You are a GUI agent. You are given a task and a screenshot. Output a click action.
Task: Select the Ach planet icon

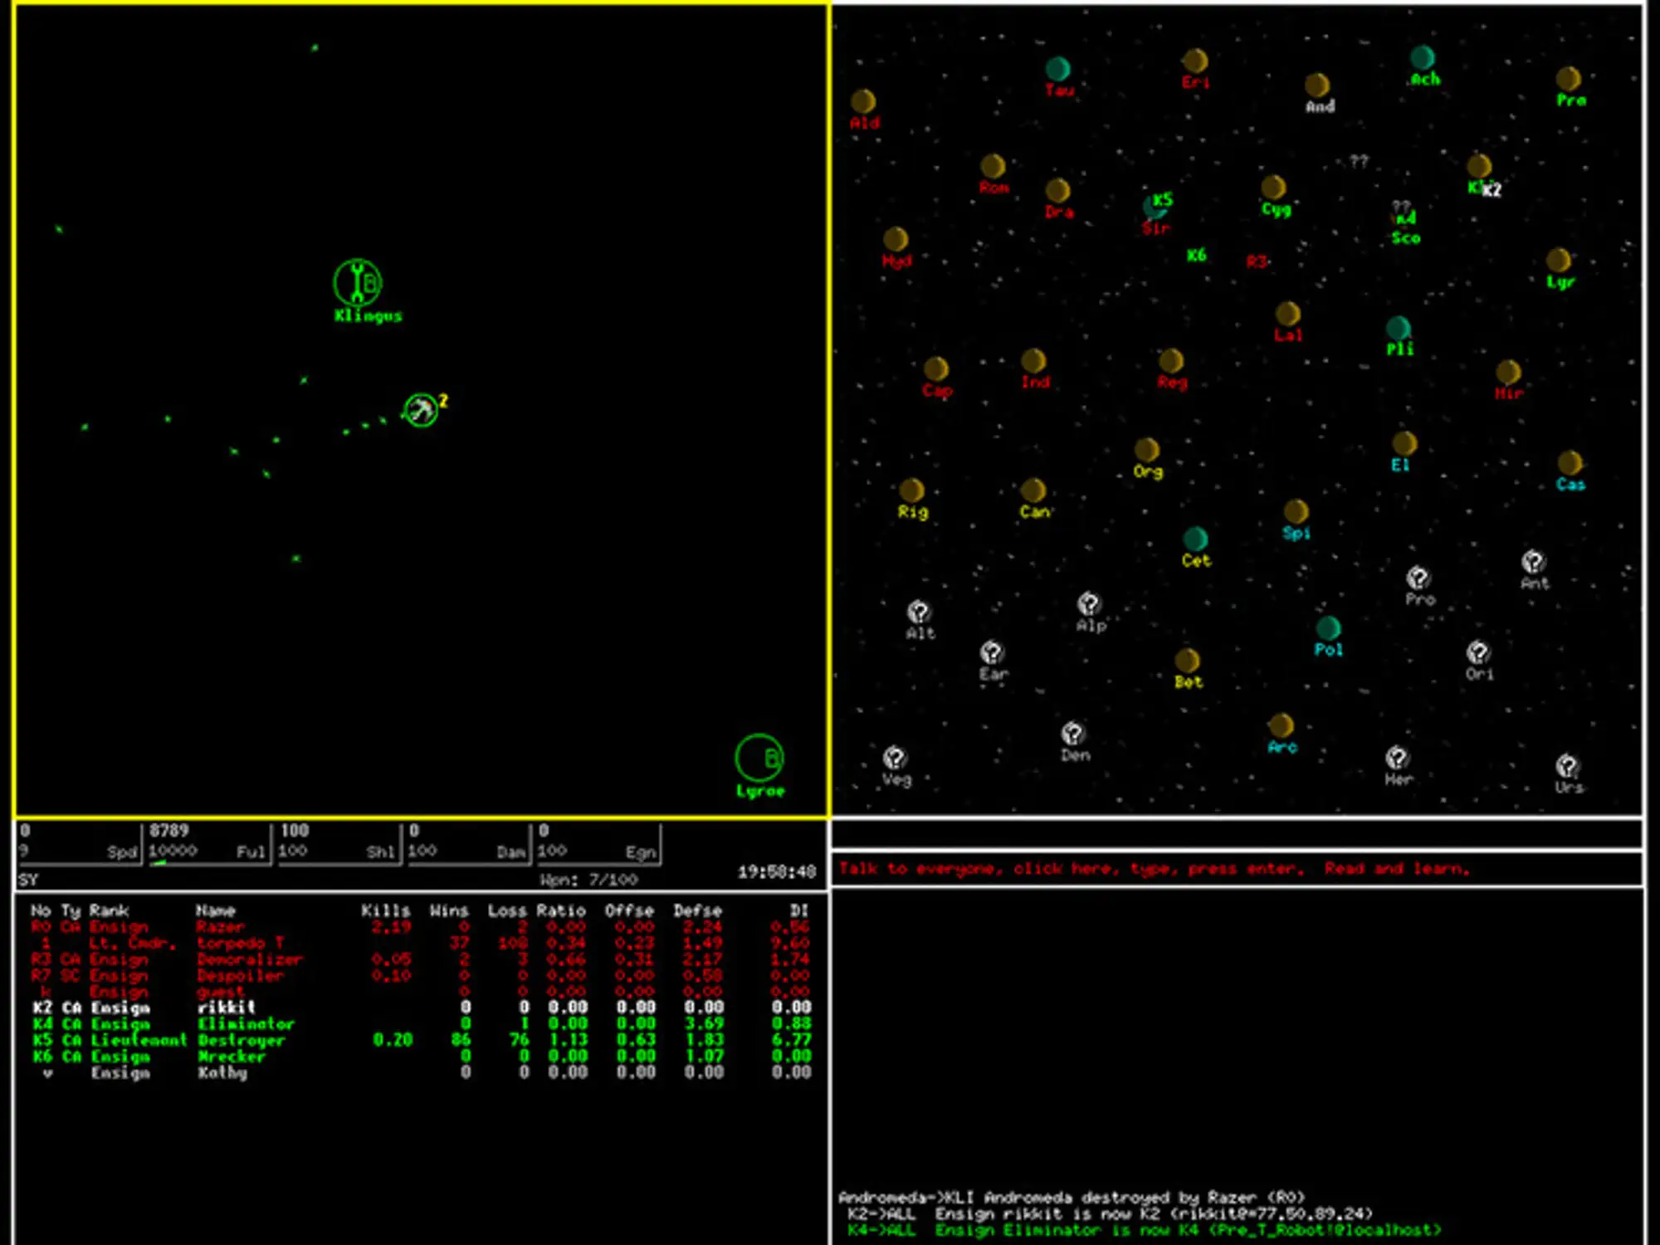(x=1423, y=58)
